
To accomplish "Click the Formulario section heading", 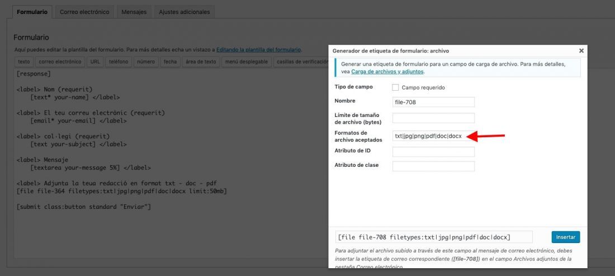I will tap(31, 38).
